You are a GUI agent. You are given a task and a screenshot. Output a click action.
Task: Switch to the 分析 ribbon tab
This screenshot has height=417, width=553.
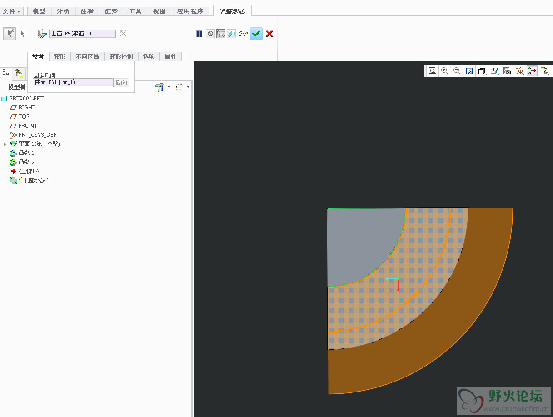click(x=63, y=11)
